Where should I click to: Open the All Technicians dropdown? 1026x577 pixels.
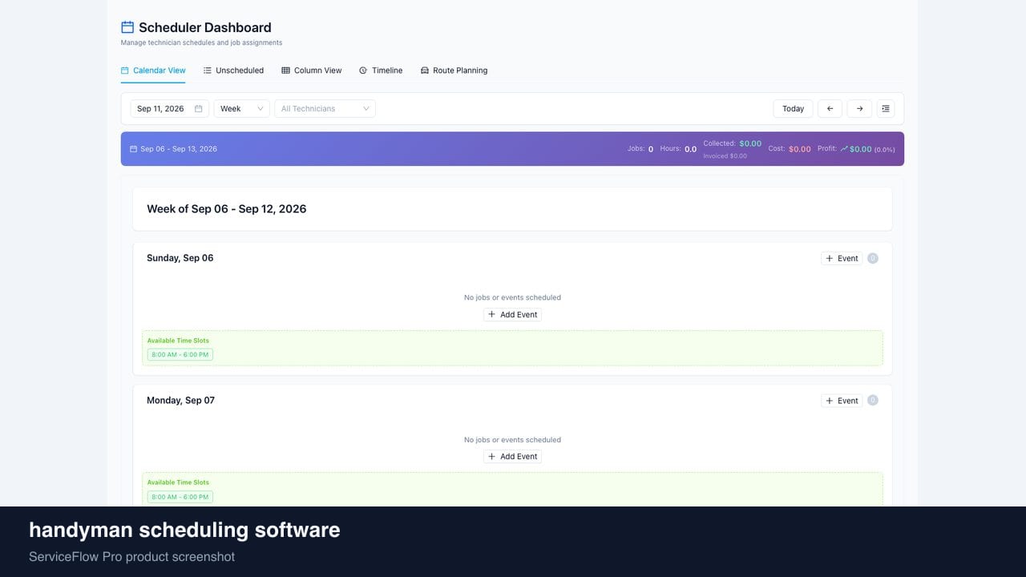point(325,109)
